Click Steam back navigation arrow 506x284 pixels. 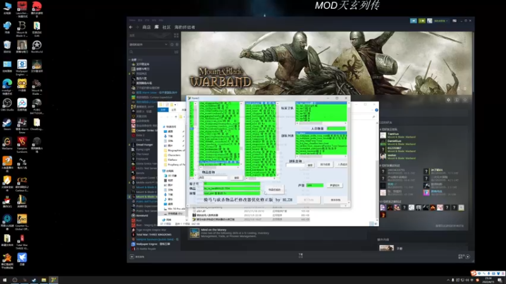[131, 27]
